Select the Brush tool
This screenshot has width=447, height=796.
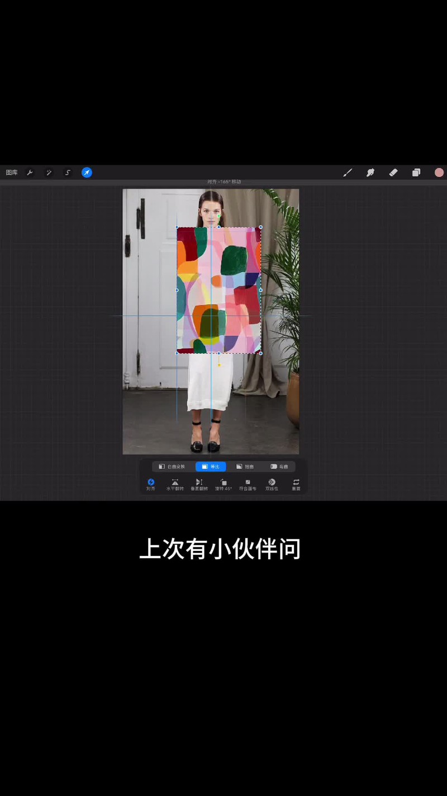point(348,172)
